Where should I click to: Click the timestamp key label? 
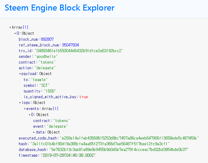point(28,155)
